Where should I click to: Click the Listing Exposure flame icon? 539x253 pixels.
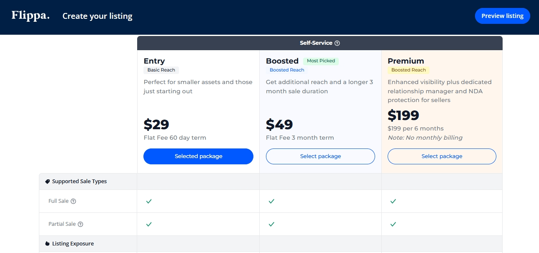[x=47, y=244]
